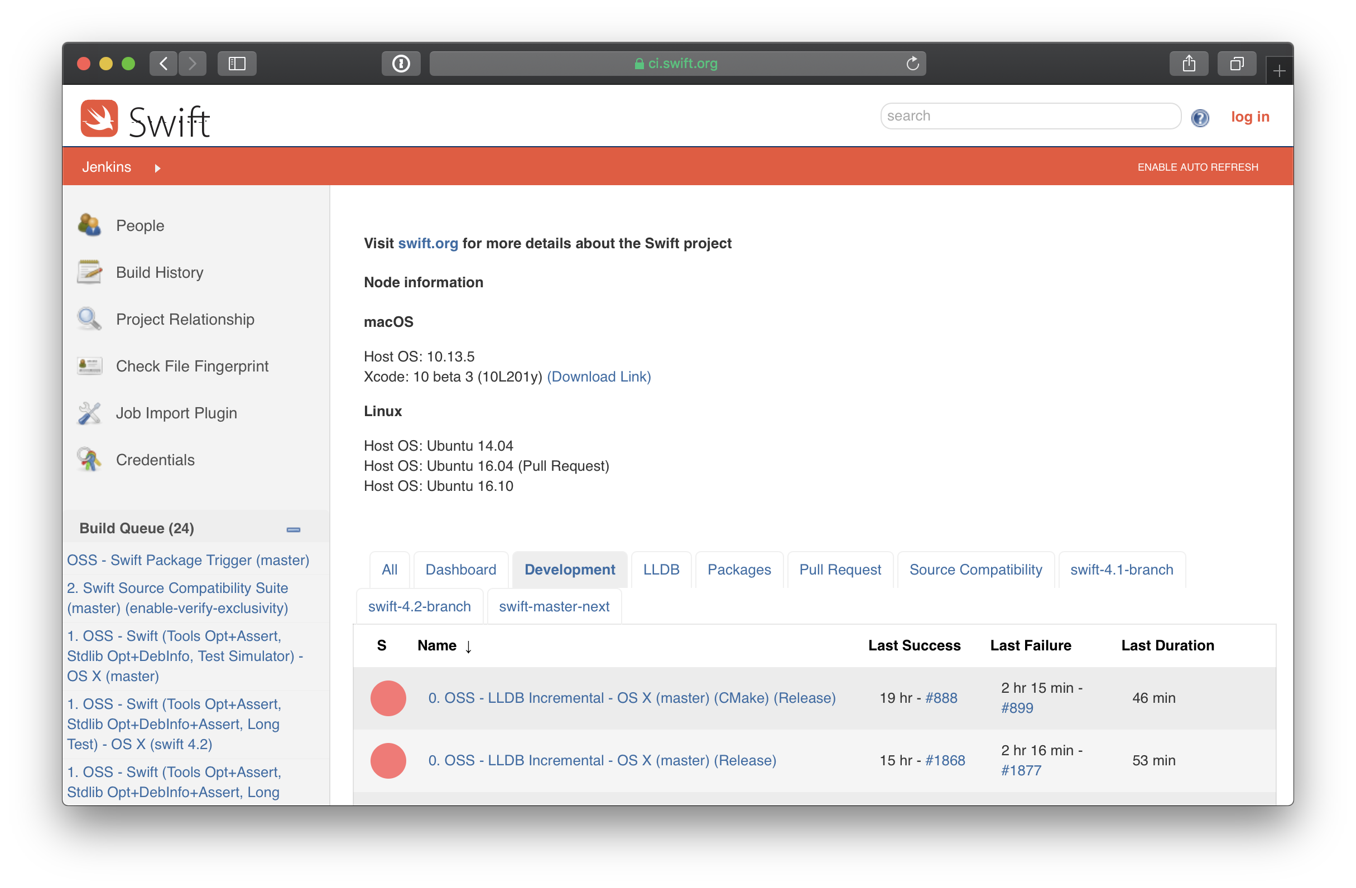Image resolution: width=1356 pixels, height=888 pixels.
Task: Click the log in link
Action: click(1250, 117)
